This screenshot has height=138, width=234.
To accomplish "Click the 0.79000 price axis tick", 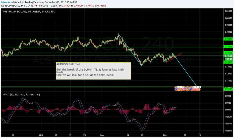I will click(228, 25).
